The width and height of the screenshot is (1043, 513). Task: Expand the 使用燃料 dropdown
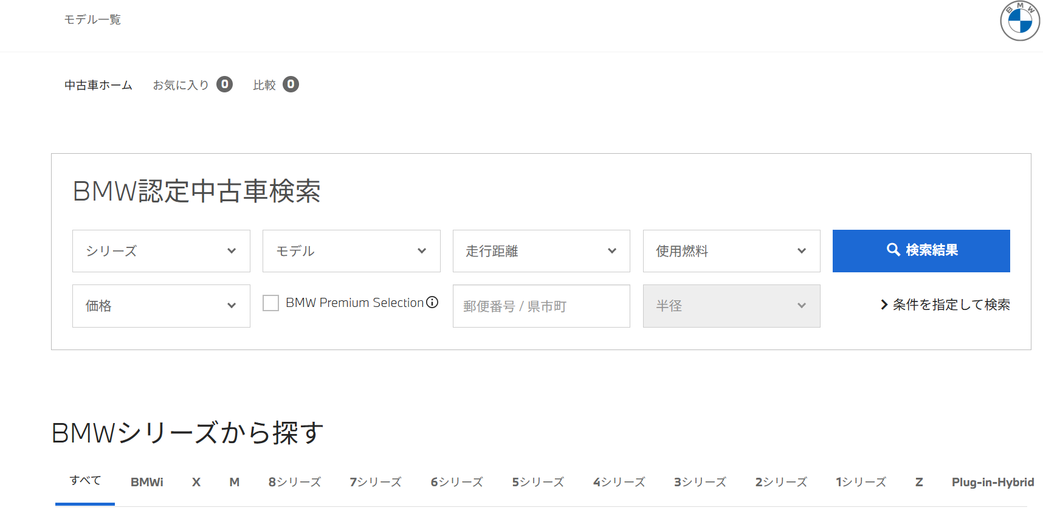tap(732, 251)
